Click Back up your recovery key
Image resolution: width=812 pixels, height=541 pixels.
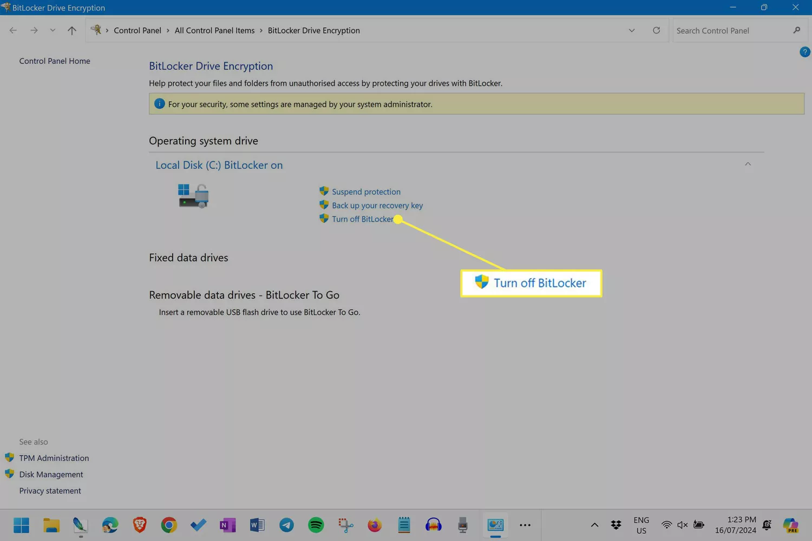[x=377, y=206]
